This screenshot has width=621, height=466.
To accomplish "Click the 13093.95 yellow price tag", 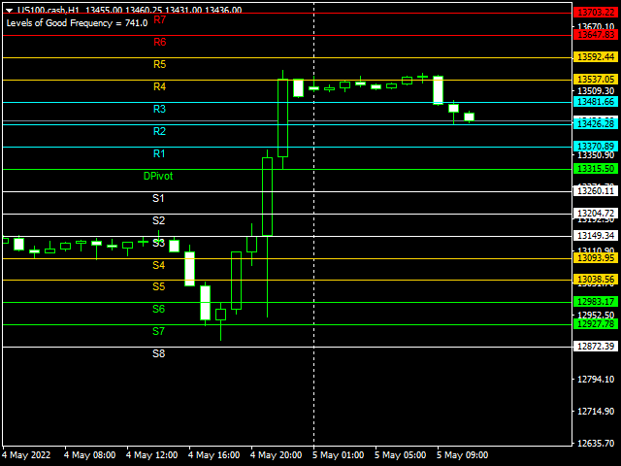I will tap(596, 258).
